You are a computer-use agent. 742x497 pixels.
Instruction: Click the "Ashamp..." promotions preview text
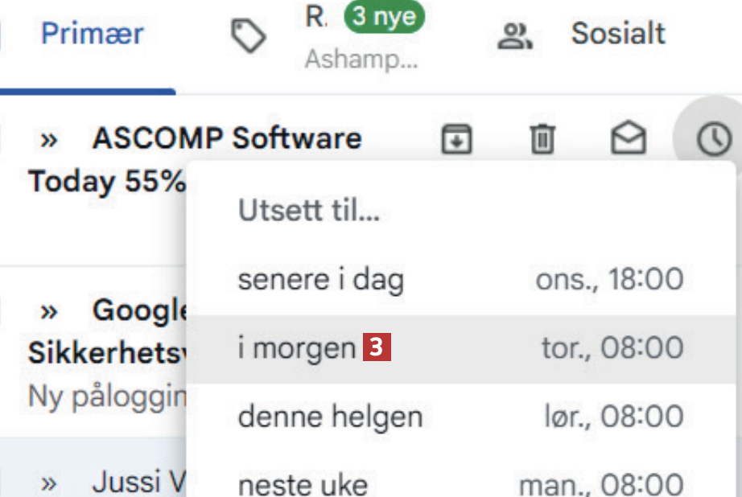coord(361,60)
